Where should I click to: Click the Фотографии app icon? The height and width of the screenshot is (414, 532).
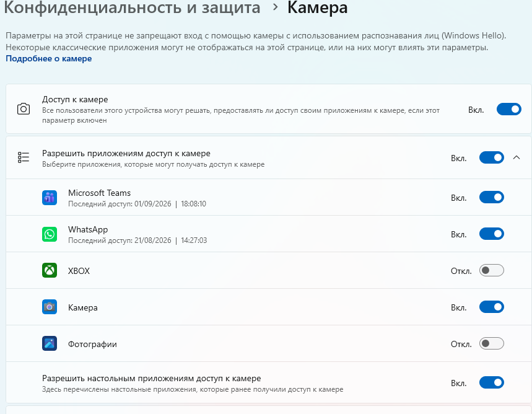click(50, 343)
